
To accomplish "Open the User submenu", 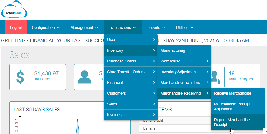I will click(131, 40).
